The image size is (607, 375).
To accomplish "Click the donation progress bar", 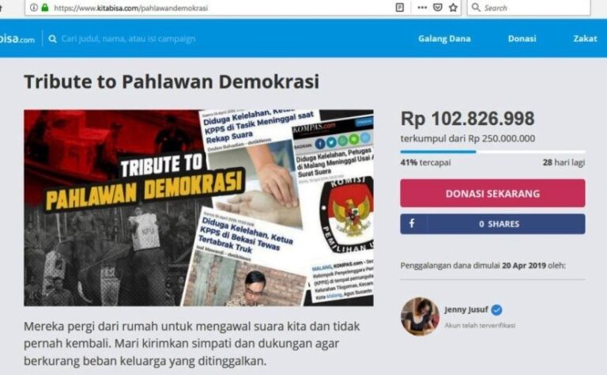I will pos(492,152).
